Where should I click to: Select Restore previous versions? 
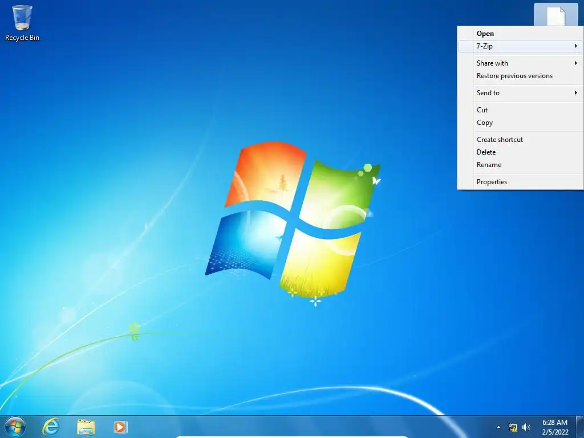click(x=521, y=76)
